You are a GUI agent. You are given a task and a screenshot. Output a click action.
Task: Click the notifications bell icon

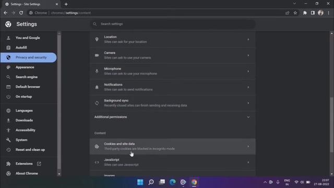point(97,87)
